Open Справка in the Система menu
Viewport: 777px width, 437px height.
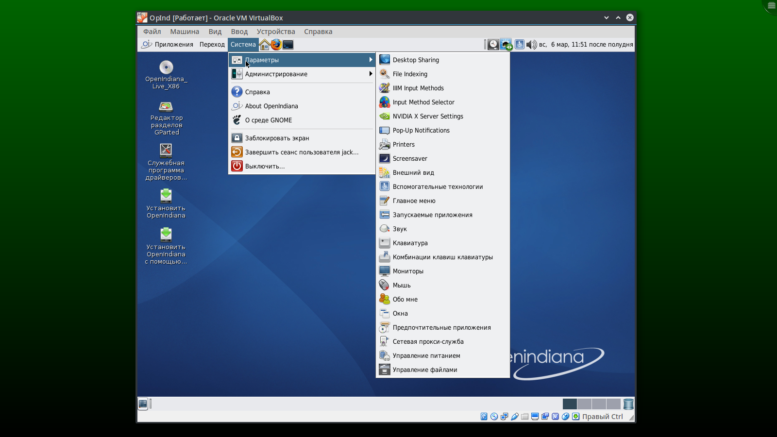click(302, 92)
